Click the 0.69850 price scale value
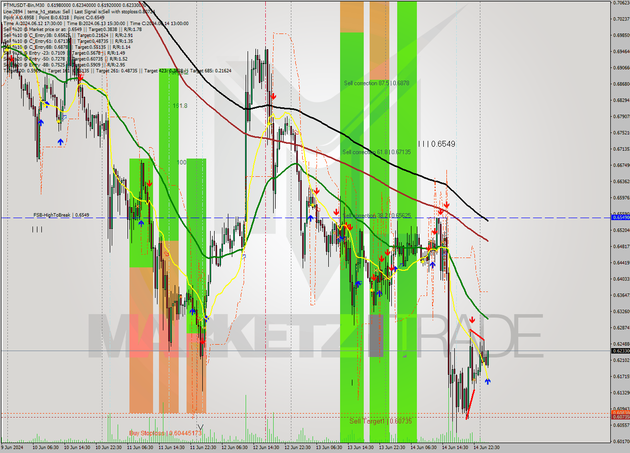Image resolution: width=630 pixels, height=453 pixels. click(x=621, y=35)
